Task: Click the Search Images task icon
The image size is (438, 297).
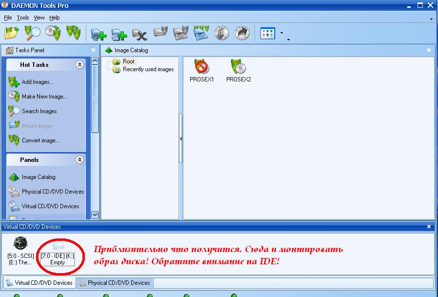Action: [14, 111]
